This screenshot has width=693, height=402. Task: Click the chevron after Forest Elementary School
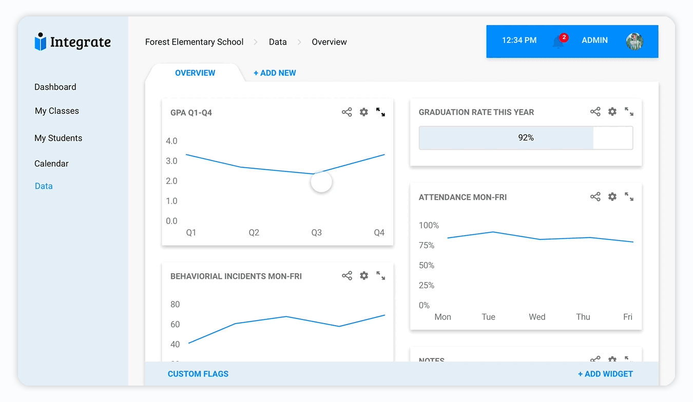(255, 42)
